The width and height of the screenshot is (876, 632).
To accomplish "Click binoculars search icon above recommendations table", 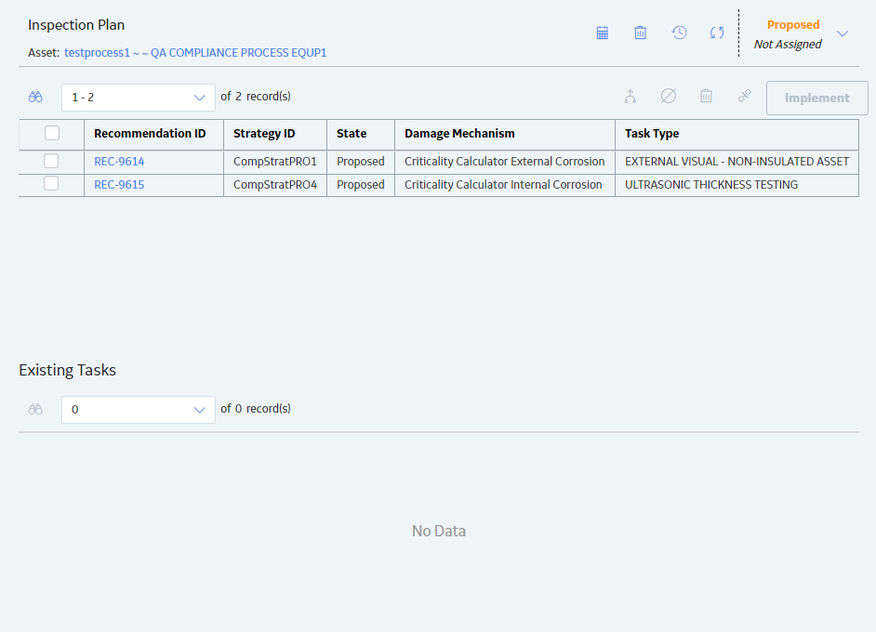I will pos(35,98).
